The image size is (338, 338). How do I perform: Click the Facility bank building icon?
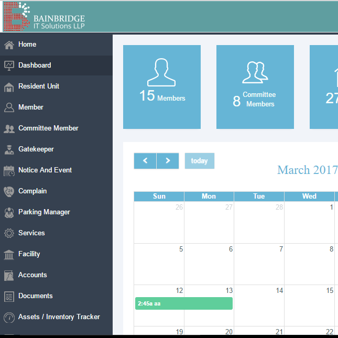click(9, 255)
